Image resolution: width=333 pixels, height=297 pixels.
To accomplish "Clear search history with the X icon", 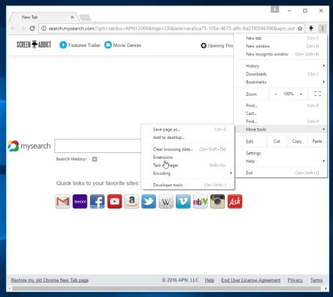I will coord(95,159).
